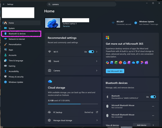The image size is (162, 128).
Task: Click the Manage cloud storage row
Action: (73, 120)
